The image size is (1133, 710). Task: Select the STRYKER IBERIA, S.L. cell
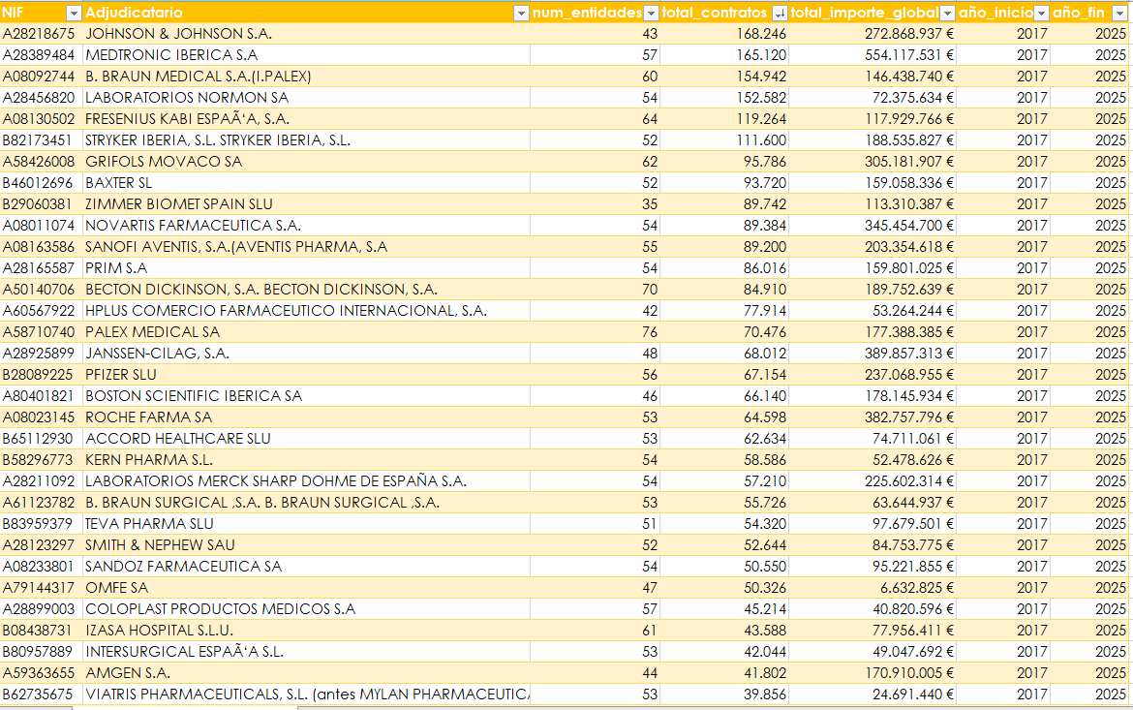[x=306, y=140]
